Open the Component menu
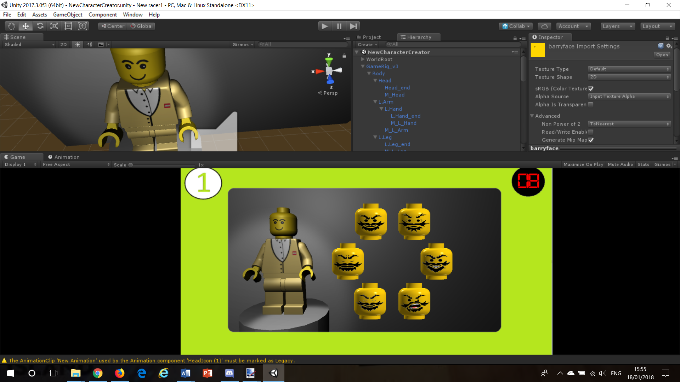 click(103, 15)
